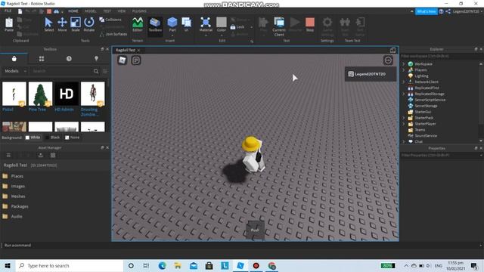This screenshot has width=484, height=272.
Task: Click the share icon in title ribbon
Action: (448, 11)
